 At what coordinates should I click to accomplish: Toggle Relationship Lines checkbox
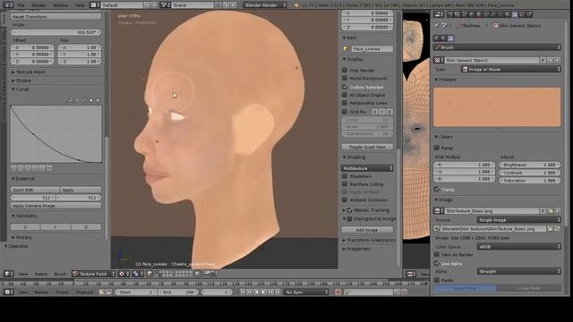(345, 103)
